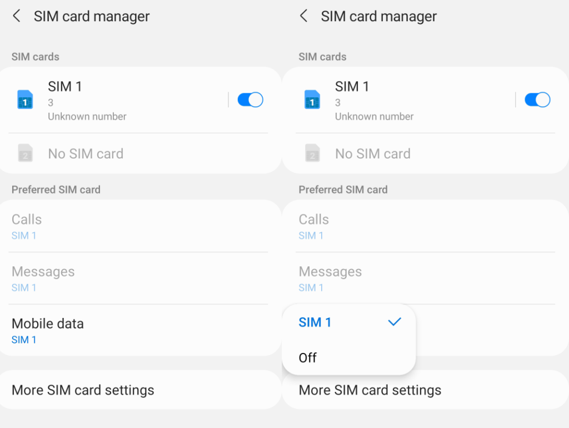The image size is (569, 428).
Task: Tap the blue SIM 1 card icon on left screen
Action: [25, 99]
